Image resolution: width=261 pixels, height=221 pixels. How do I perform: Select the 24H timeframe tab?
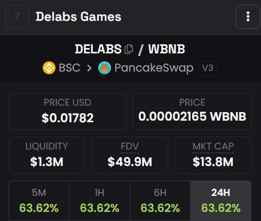(220, 201)
